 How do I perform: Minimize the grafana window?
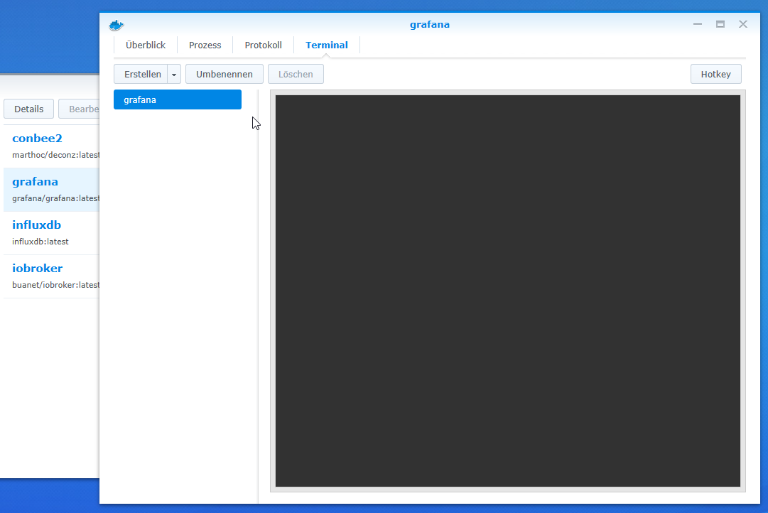(x=698, y=24)
